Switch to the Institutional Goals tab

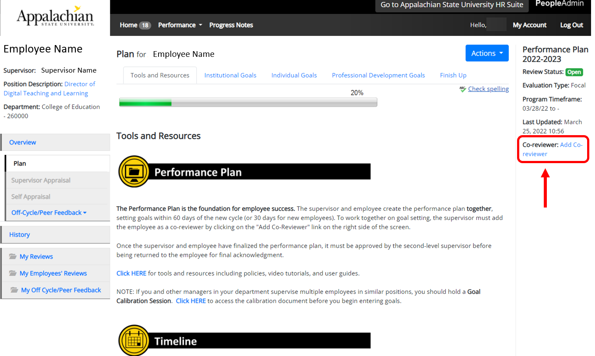[x=230, y=75]
